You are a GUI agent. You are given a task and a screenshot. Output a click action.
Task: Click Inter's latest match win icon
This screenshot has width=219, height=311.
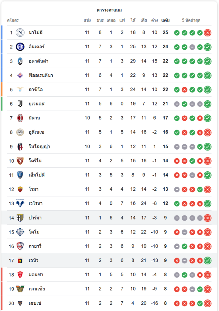(x=207, y=47)
